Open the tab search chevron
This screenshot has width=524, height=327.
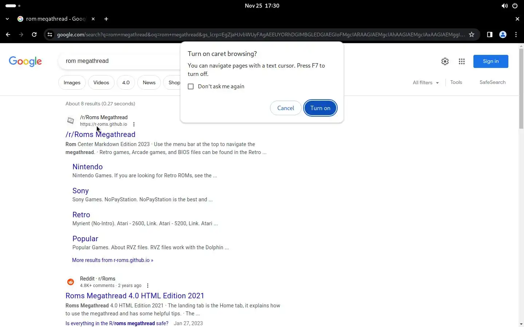click(x=7, y=19)
